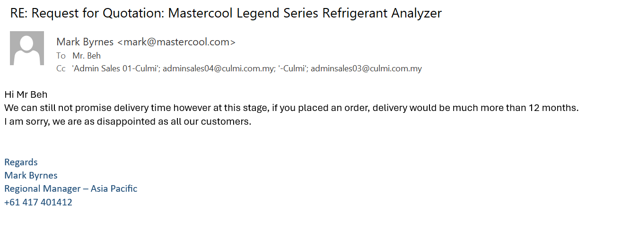Click the phone number +61 417 401412
Screen dimensions: 639x230
(x=38, y=202)
